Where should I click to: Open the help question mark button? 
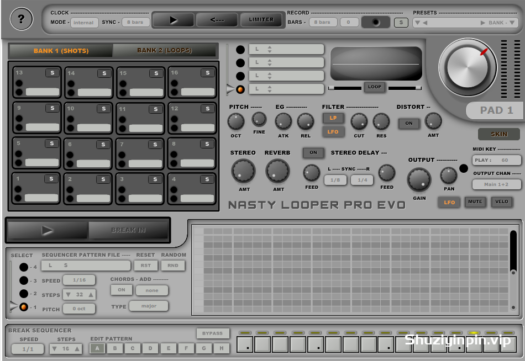pyautogui.click(x=21, y=19)
